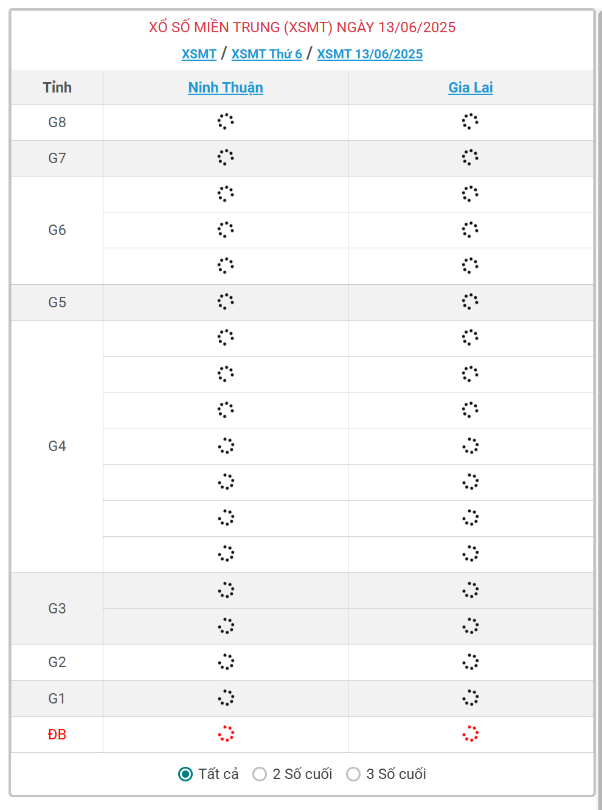Click the G2 loading spinner under Gia Lai

470,662
